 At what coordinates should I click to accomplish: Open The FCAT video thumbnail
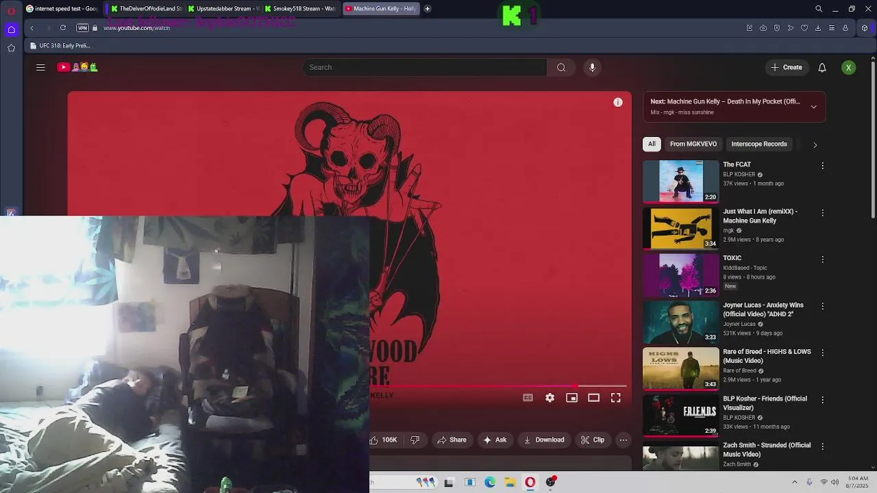pos(680,181)
